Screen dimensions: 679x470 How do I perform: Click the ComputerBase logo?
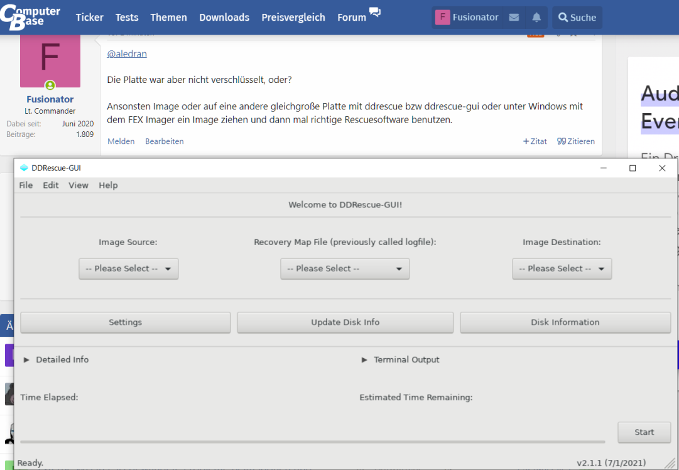30,18
